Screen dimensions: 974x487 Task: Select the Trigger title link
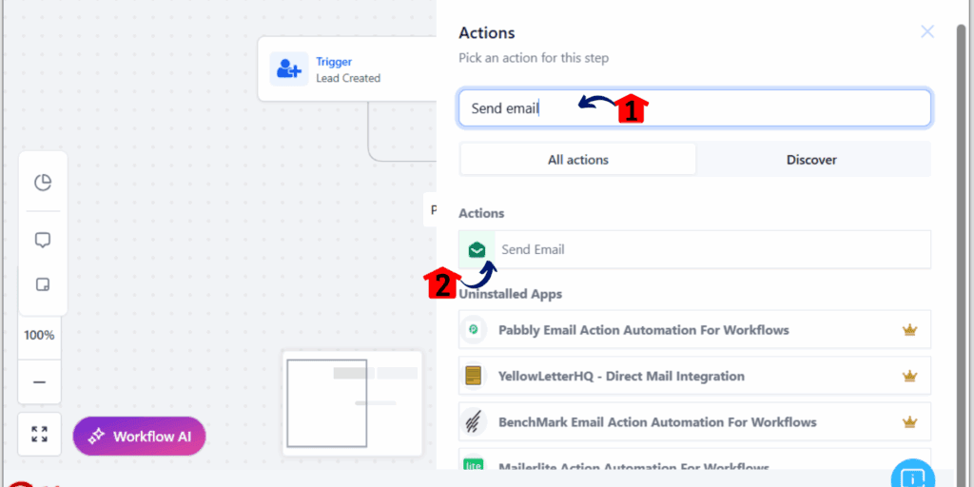click(x=334, y=62)
